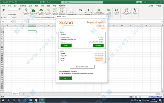The height and width of the screenshot is (103, 164).
Task: Switch to the 开始 (Home) tab
Action: (x=10, y=6)
